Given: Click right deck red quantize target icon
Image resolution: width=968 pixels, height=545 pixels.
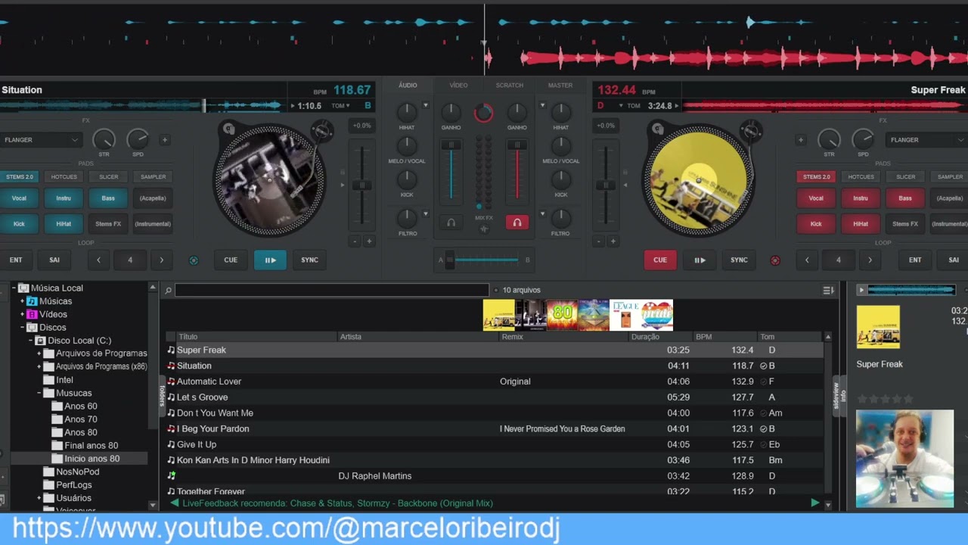Looking at the screenshot, I should [774, 260].
